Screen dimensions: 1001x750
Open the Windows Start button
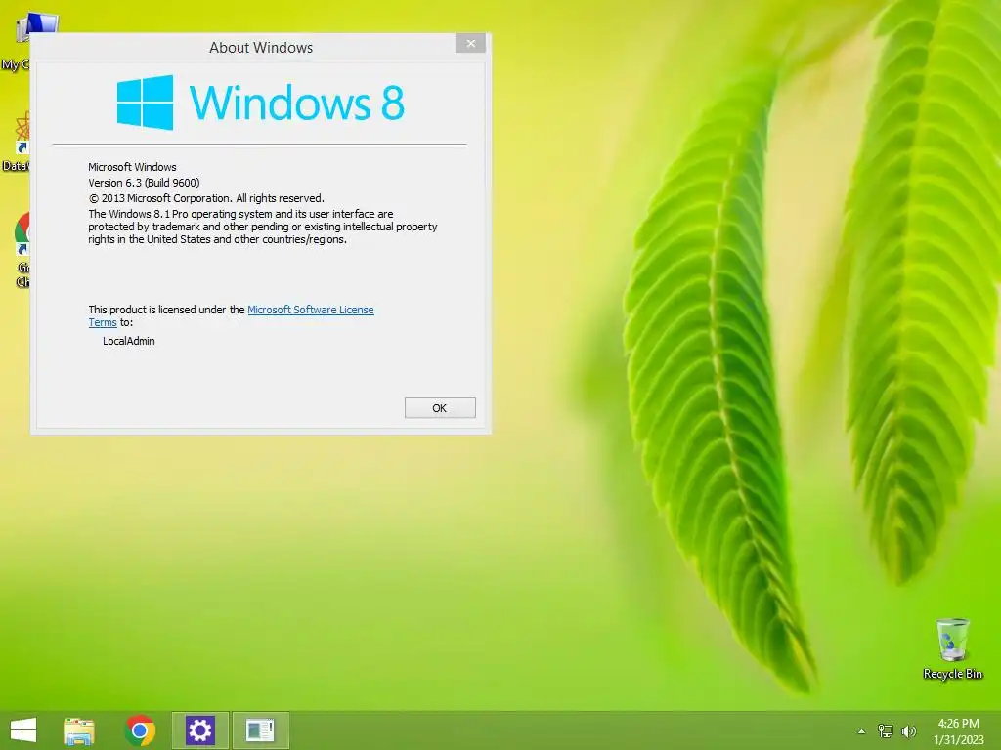[23, 730]
